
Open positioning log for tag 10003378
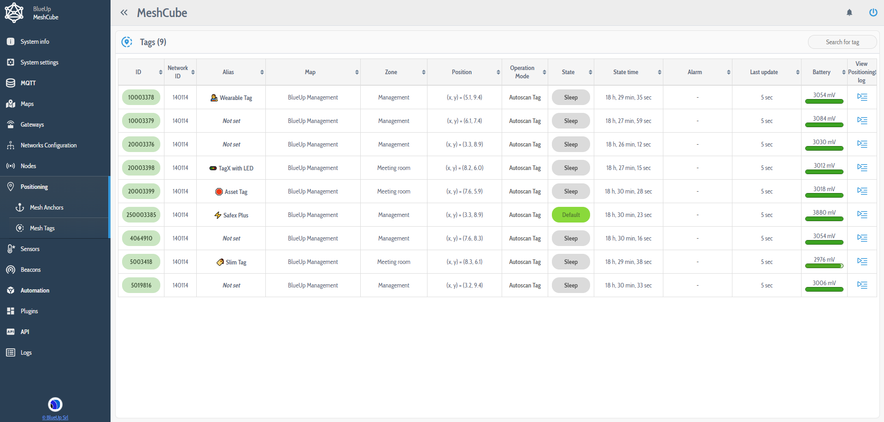pos(862,97)
